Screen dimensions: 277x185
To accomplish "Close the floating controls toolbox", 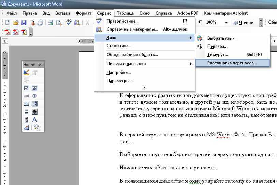I will (x=40, y=65).
